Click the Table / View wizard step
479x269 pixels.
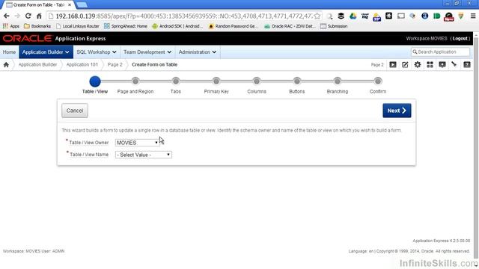point(95,81)
